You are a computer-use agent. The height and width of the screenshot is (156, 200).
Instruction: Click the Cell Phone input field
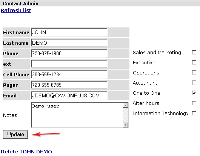tap(69, 74)
